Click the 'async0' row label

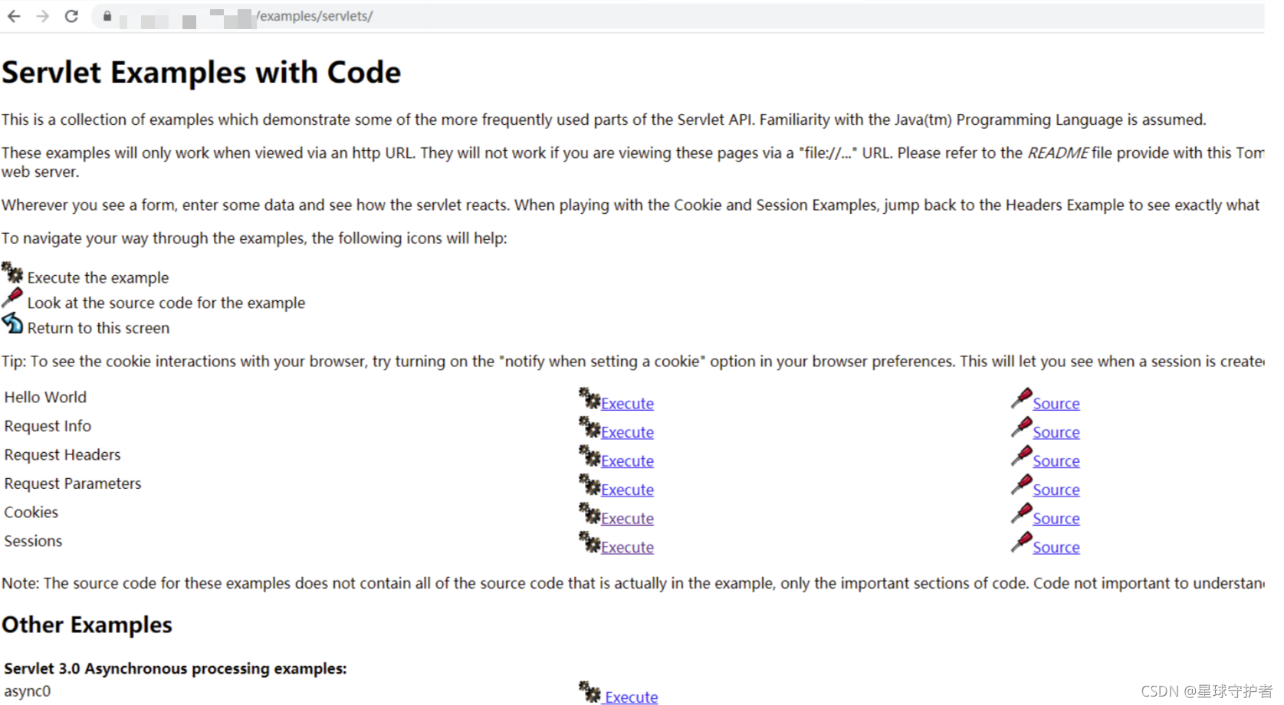pyautogui.click(x=28, y=691)
